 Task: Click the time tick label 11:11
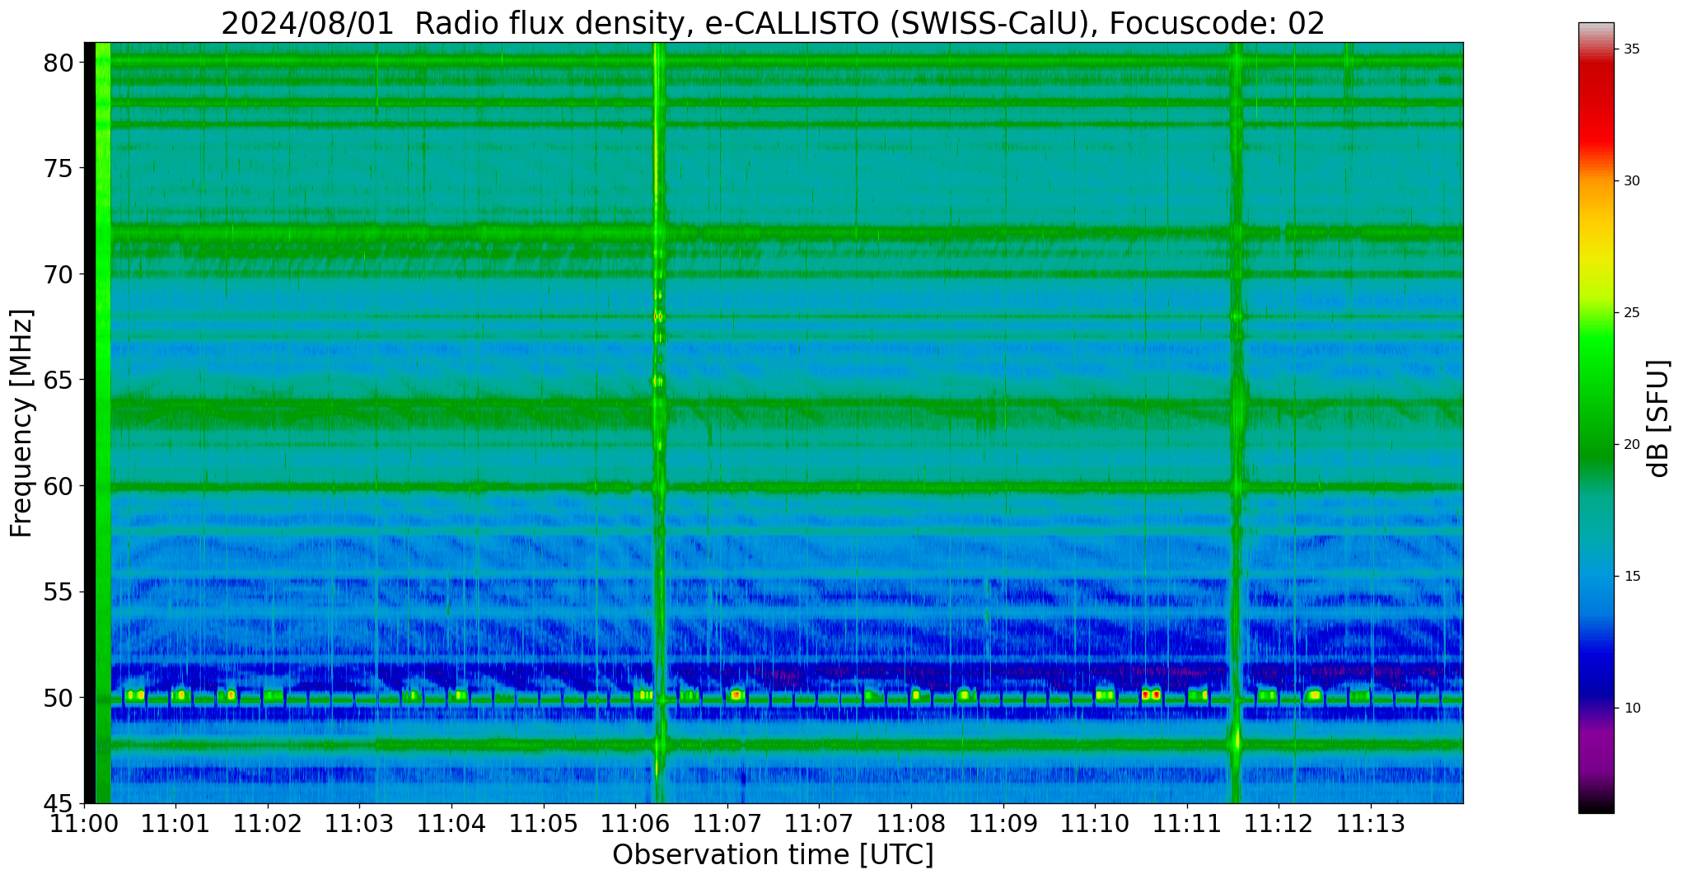(1187, 824)
